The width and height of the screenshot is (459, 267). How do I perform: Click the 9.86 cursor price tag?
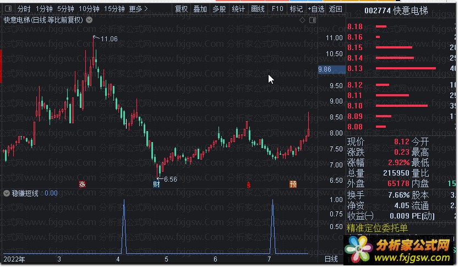pos(331,69)
